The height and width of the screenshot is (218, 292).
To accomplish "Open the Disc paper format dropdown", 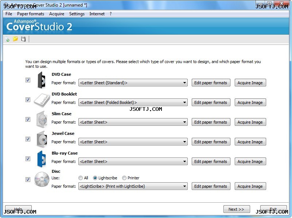I will 133,186.
